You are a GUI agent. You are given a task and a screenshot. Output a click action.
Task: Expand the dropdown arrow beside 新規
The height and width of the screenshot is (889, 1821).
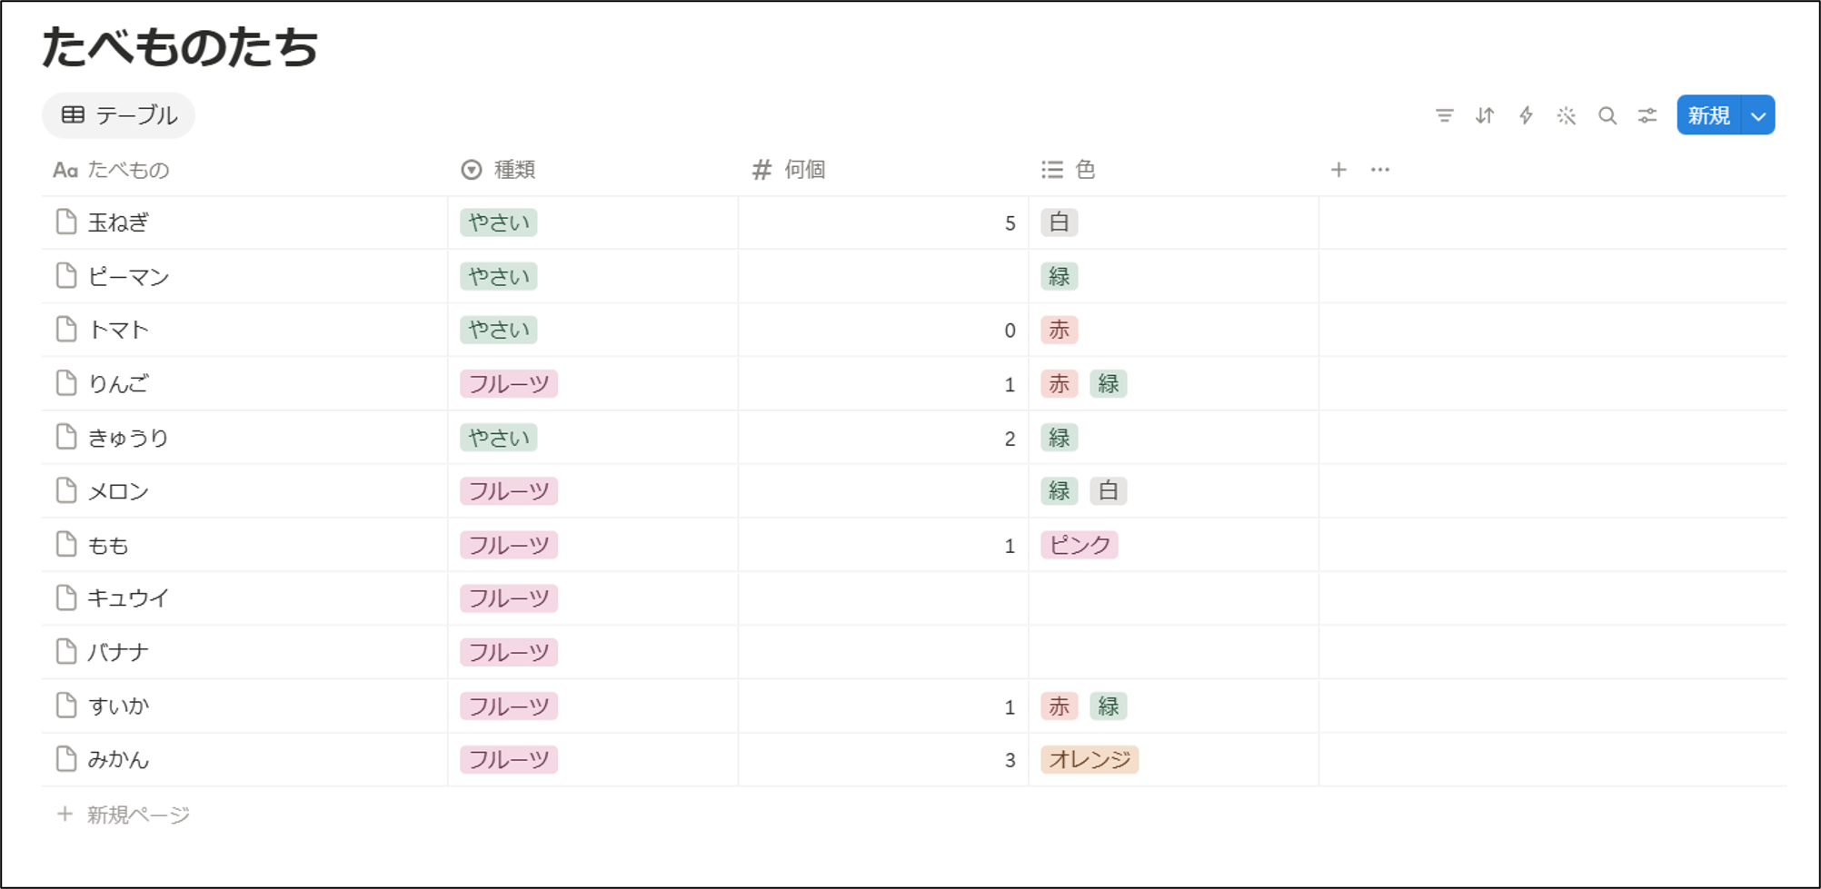[x=1758, y=115]
